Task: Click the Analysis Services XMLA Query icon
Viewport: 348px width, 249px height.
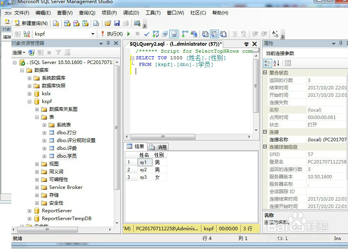Action: [85, 23]
